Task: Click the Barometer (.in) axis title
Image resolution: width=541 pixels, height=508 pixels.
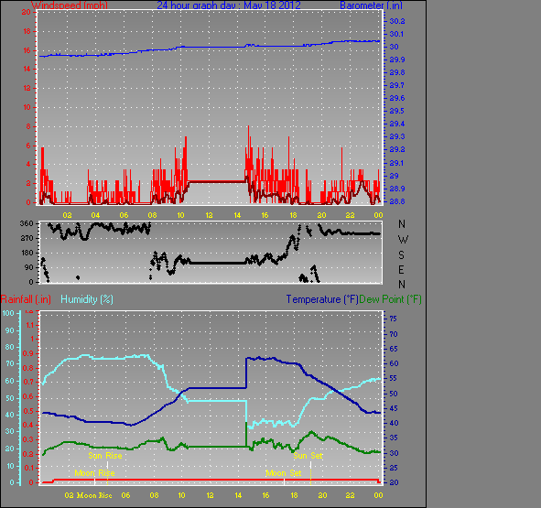Action: click(371, 5)
